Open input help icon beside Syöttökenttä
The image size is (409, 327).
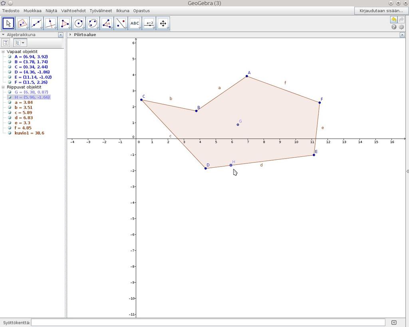click(394, 323)
